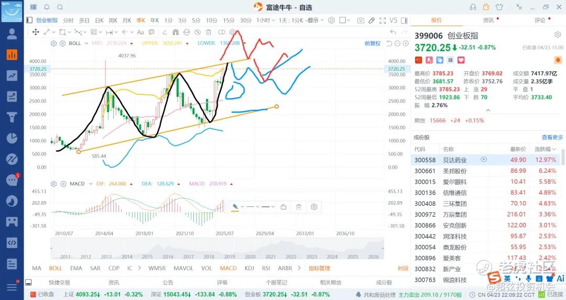This screenshot has width=566, height=300.
Task: Zoom in chart with plus icon
Action: (406, 43)
